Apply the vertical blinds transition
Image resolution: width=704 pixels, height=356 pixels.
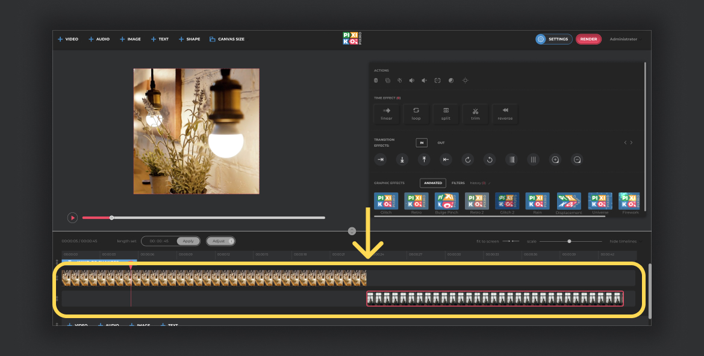tap(534, 159)
